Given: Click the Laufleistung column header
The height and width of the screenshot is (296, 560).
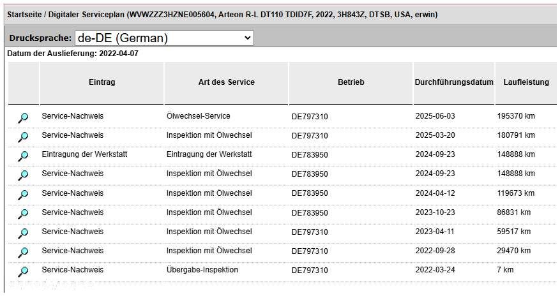Looking at the screenshot, I should [526, 82].
